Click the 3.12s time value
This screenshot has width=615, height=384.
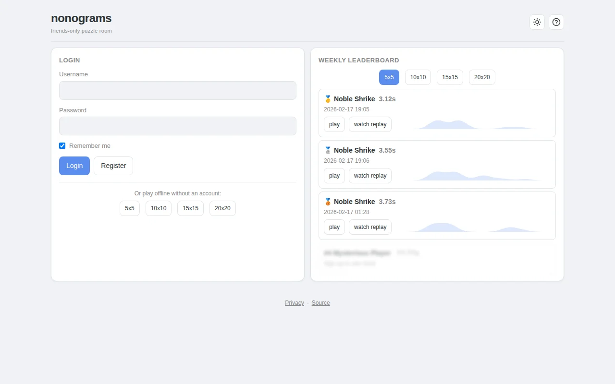[387, 99]
